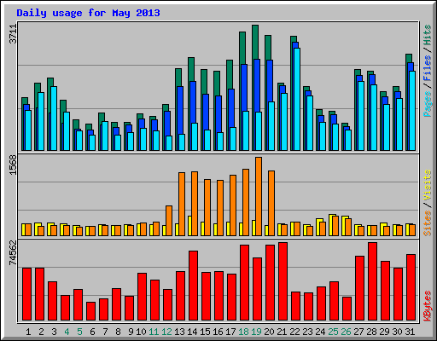
Task: Click the green Hits legend label
Action: [x=428, y=35]
